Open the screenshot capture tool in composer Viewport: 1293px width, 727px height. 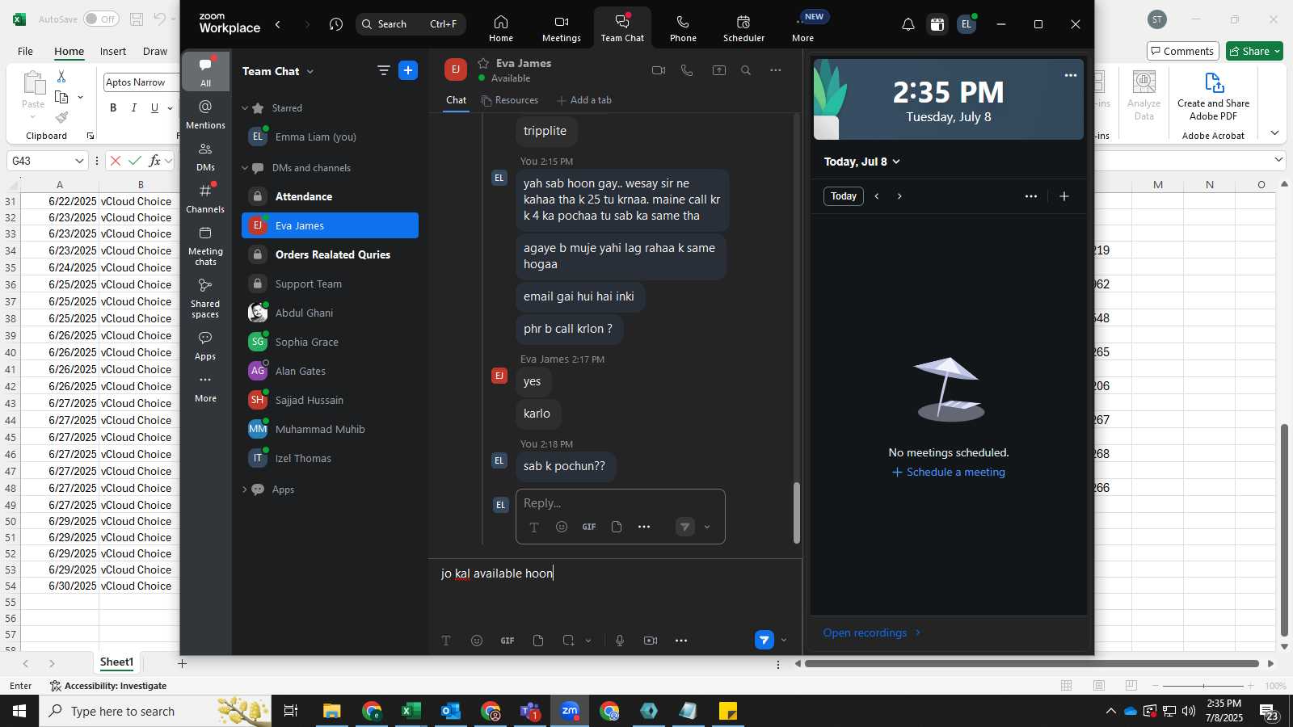569,641
